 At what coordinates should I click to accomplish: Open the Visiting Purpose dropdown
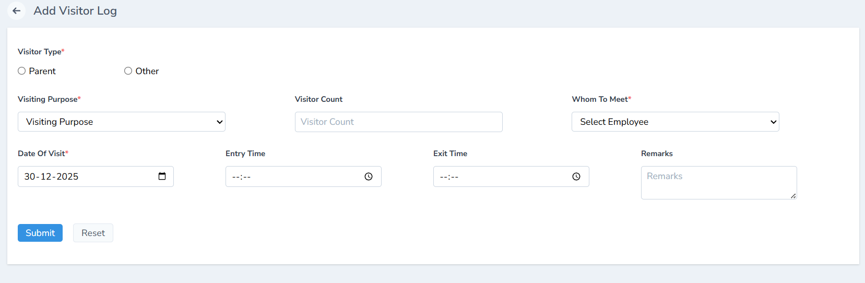point(121,122)
